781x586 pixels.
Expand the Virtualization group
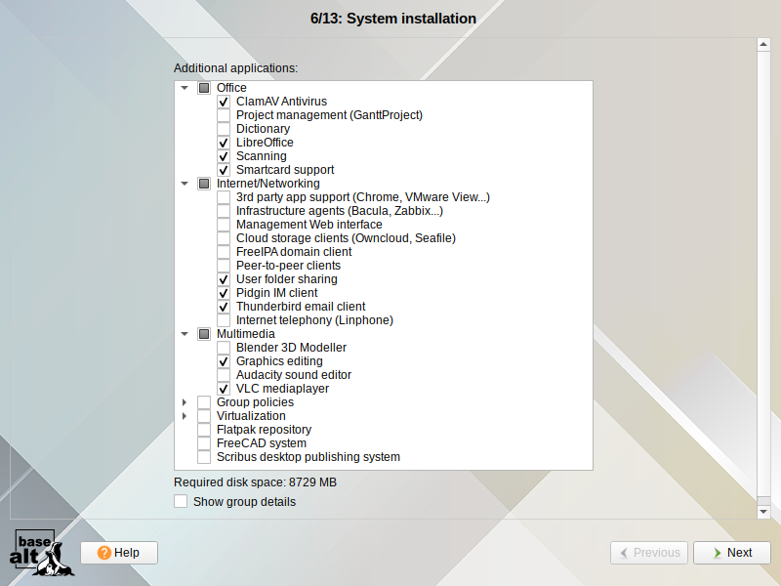185,416
